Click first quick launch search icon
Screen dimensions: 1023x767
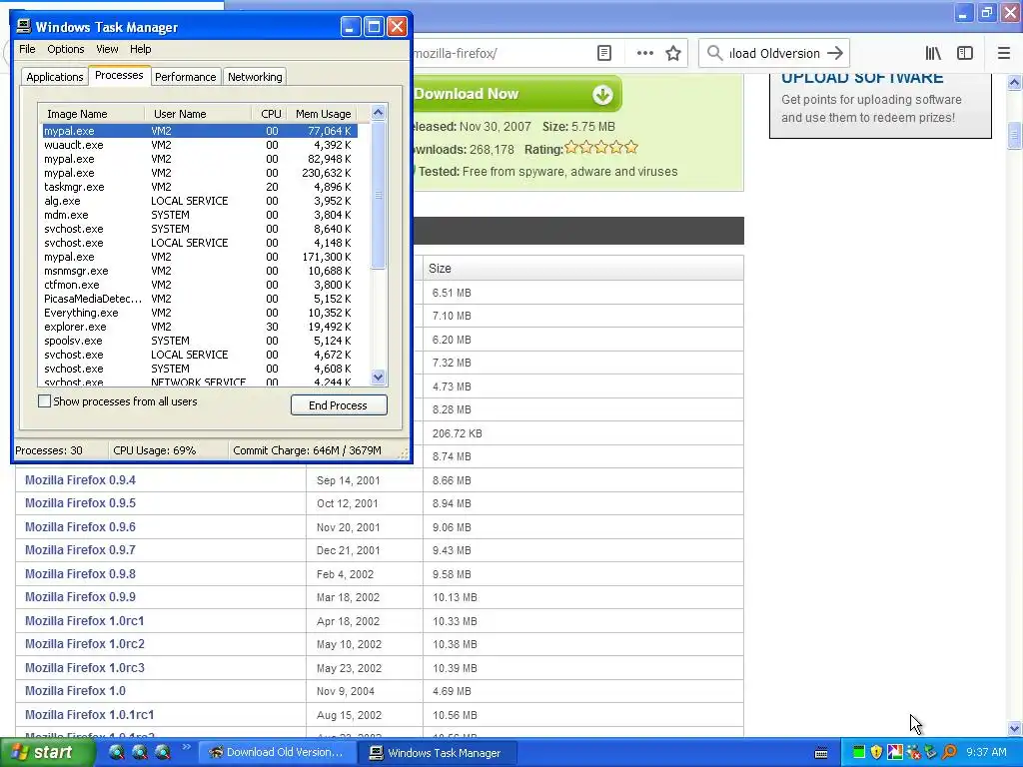[116, 752]
